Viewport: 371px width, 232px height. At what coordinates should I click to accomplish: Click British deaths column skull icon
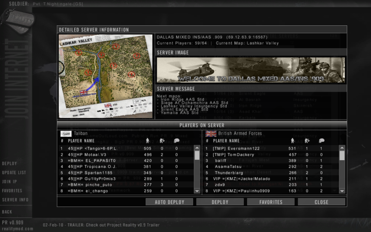[x=321, y=141]
